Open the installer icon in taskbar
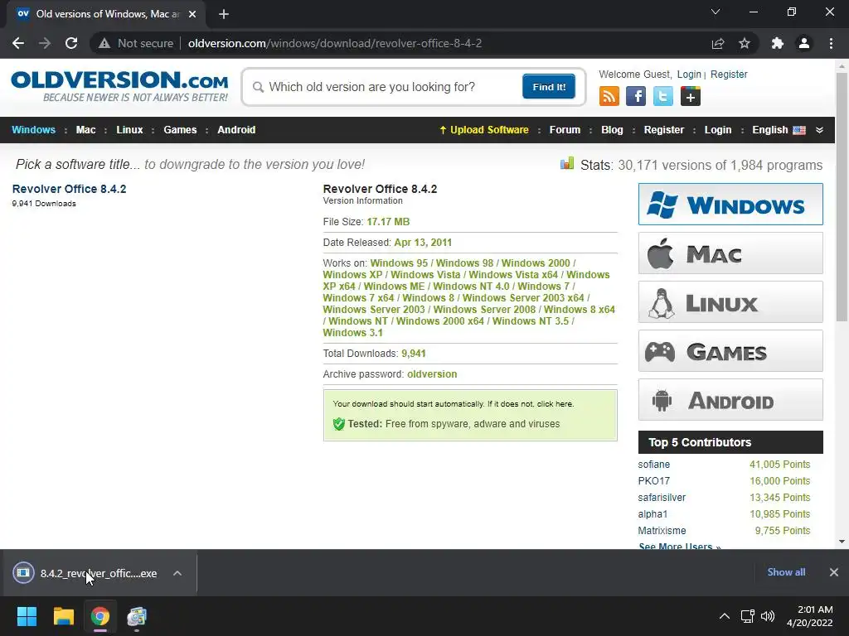This screenshot has height=636, width=849. (137, 616)
